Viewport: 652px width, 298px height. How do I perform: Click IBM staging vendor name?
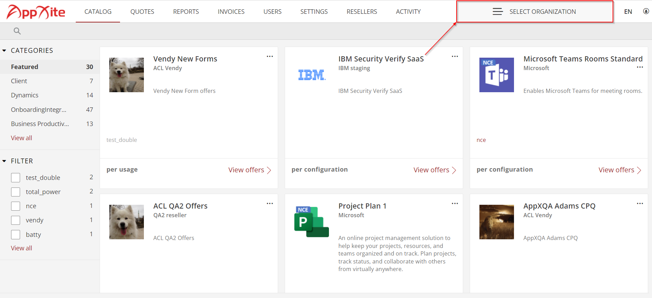coord(354,68)
